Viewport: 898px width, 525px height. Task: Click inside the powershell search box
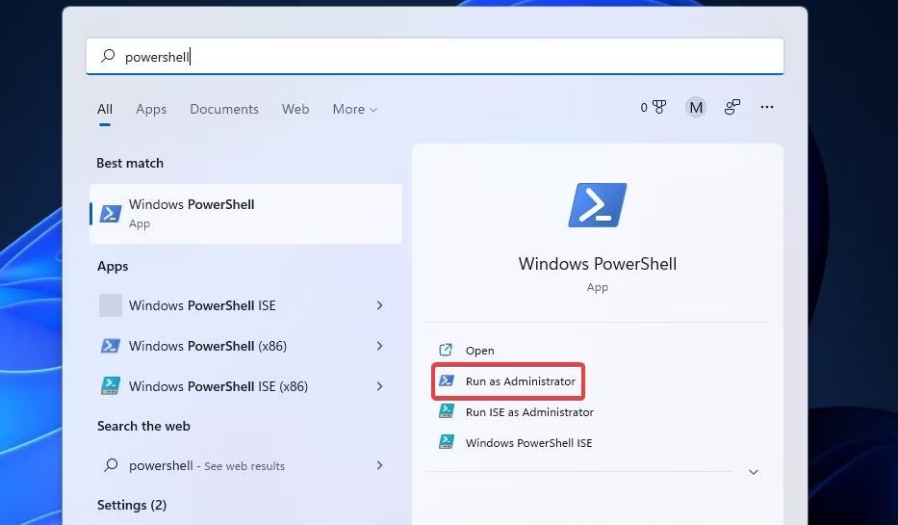pos(433,57)
